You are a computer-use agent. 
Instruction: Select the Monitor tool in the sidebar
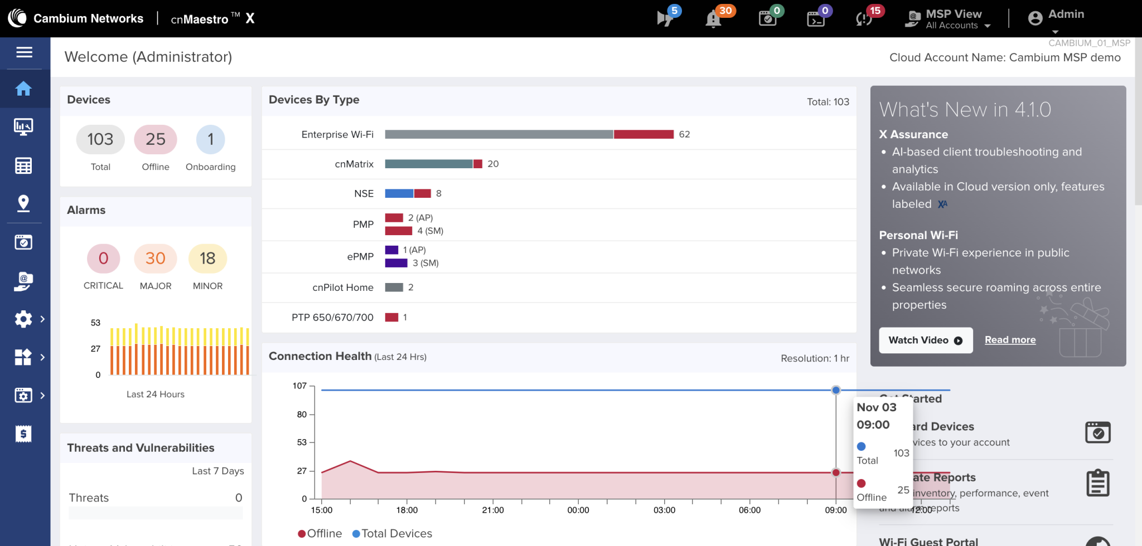pos(24,126)
